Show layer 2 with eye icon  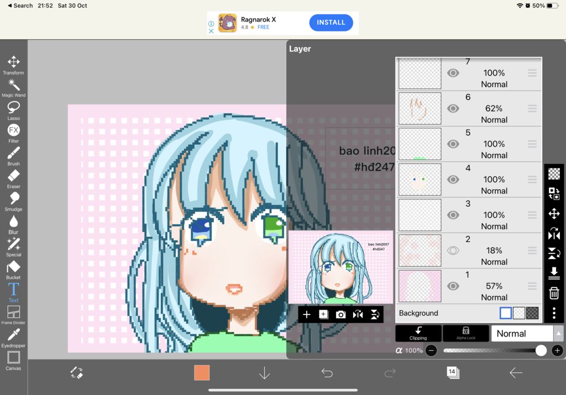coord(453,250)
